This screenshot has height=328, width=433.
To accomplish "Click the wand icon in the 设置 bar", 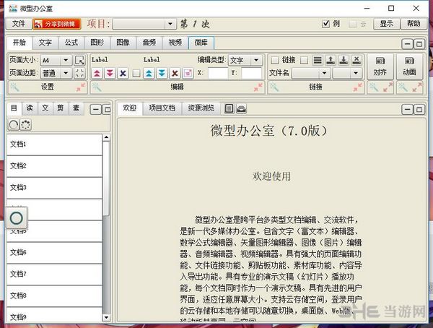I will pos(14,87).
